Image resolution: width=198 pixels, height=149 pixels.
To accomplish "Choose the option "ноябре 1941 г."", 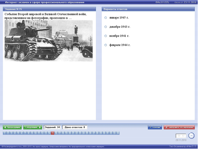I will coord(106,36).
